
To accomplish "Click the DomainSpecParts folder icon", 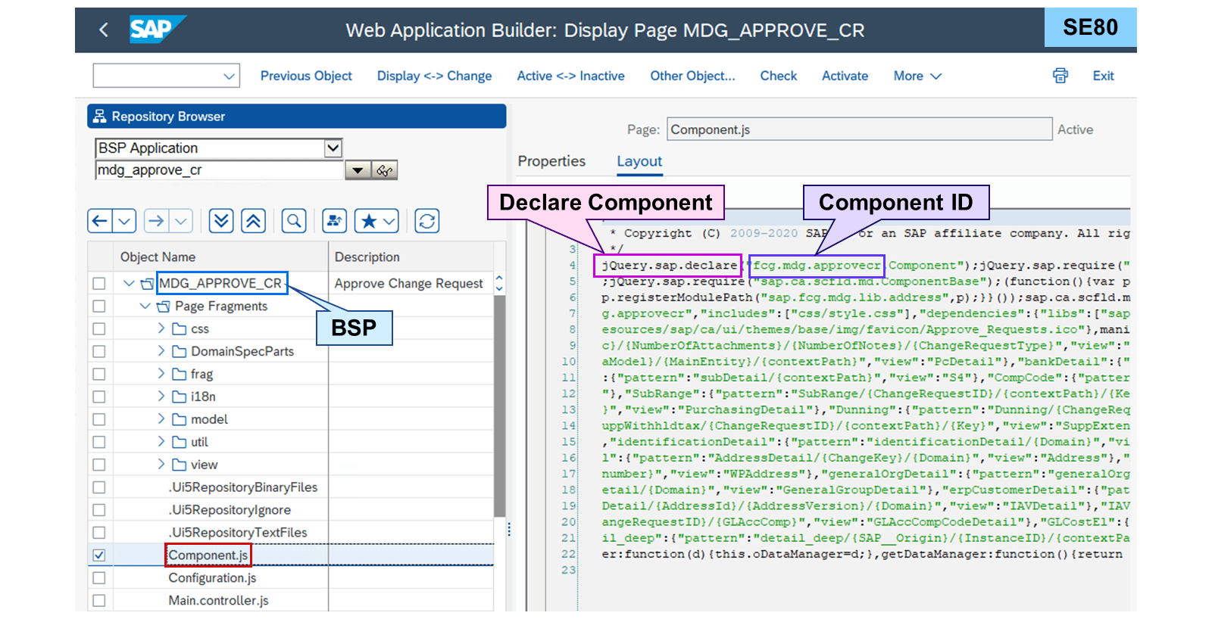I will [x=180, y=352].
